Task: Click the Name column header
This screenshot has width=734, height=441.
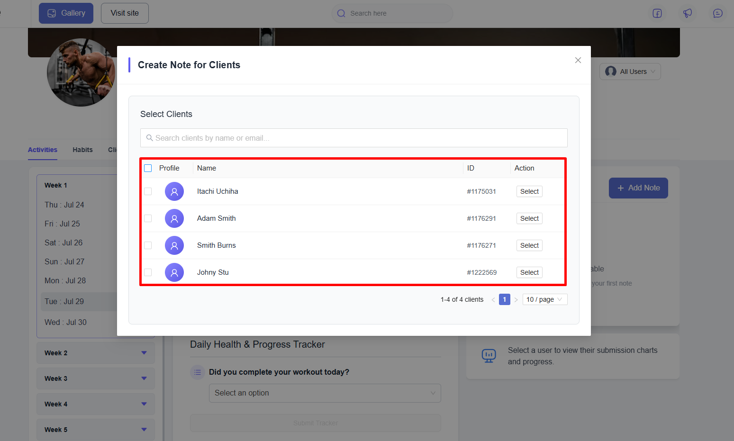Action: click(x=207, y=168)
